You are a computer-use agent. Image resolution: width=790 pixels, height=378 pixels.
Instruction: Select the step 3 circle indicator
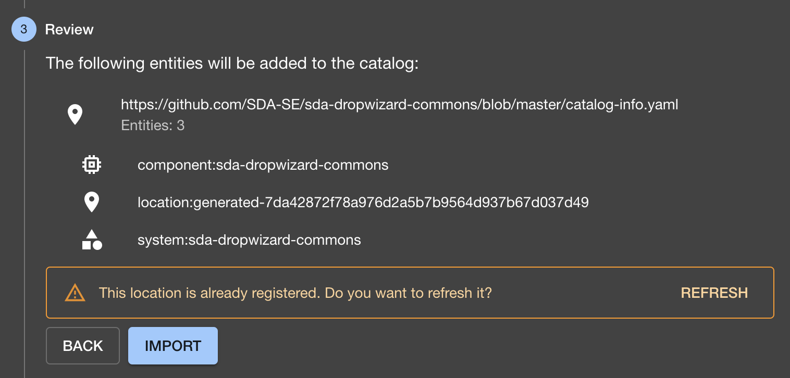[23, 29]
